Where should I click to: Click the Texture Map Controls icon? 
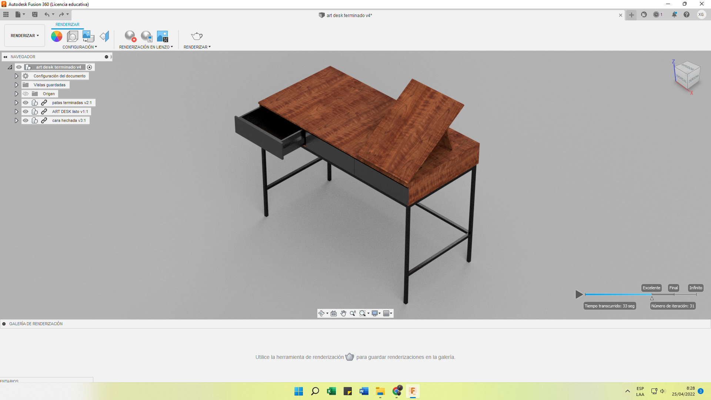point(104,36)
